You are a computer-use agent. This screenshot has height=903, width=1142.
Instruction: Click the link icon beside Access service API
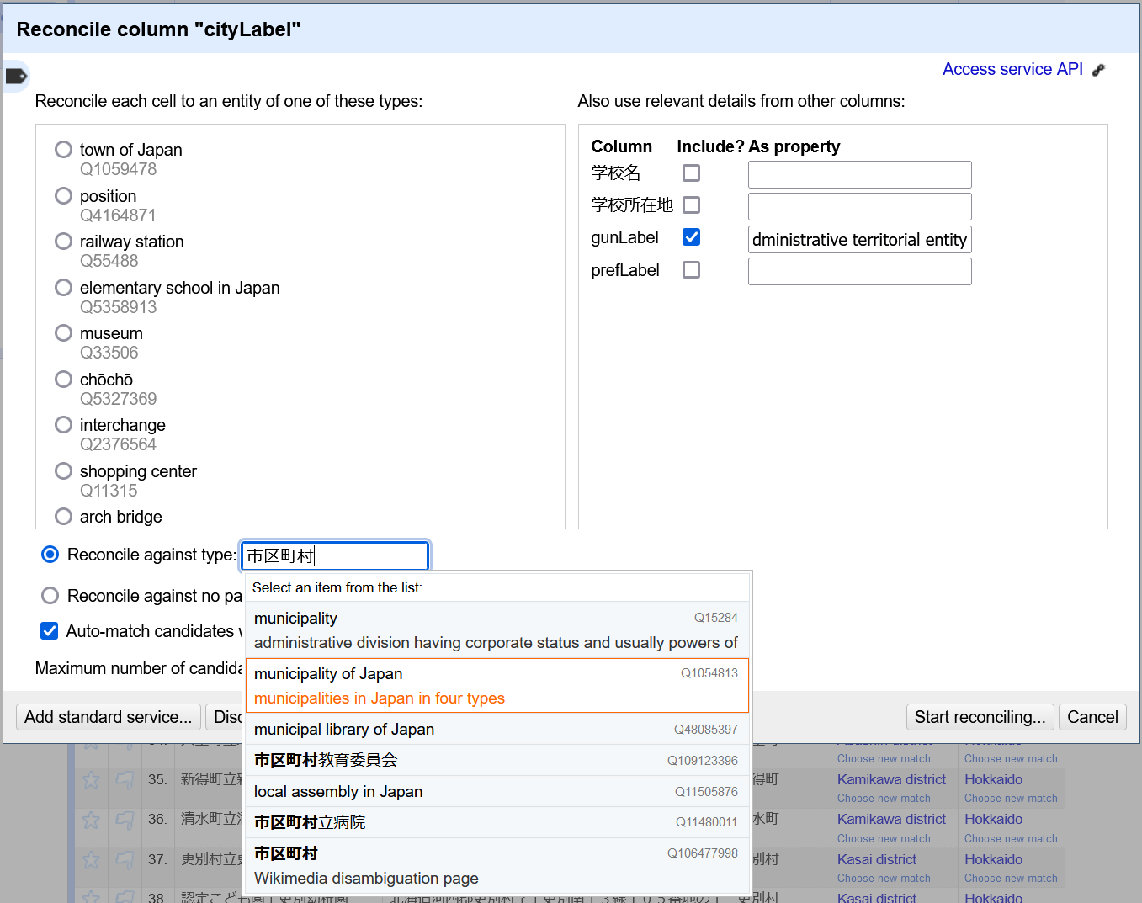1098,70
